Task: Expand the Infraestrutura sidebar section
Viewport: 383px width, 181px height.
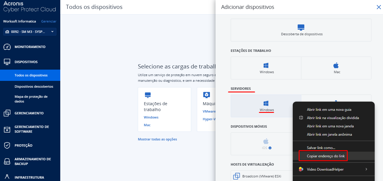Action: click(x=29, y=177)
